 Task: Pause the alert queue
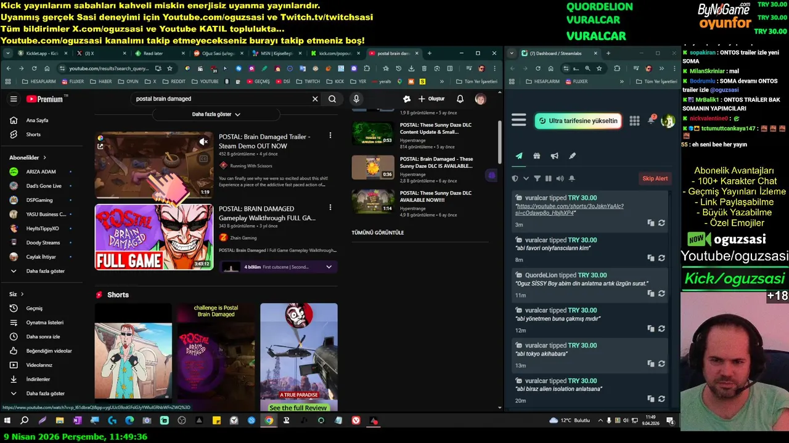point(549,178)
